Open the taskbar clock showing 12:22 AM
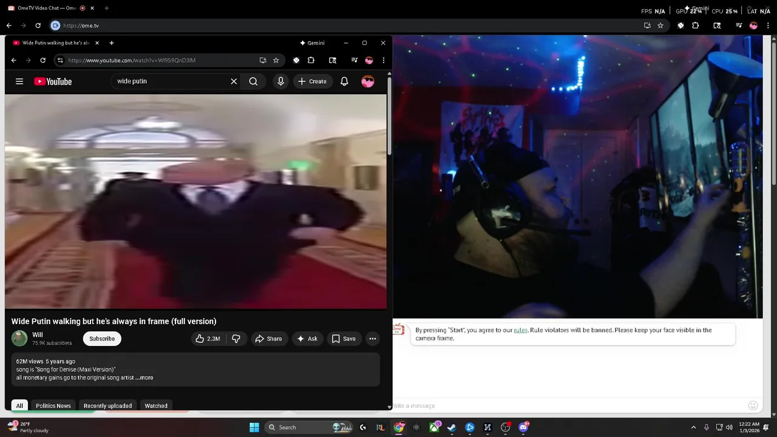This screenshot has height=437, width=777. pos(748,427)
